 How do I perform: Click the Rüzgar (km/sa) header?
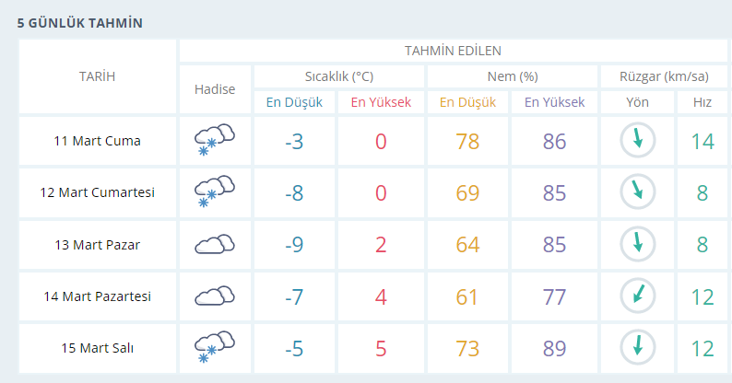(x=664, y=76)
